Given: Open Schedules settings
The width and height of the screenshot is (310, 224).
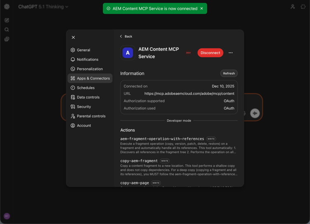Looking at the screenshot, I should click(90, 88).
